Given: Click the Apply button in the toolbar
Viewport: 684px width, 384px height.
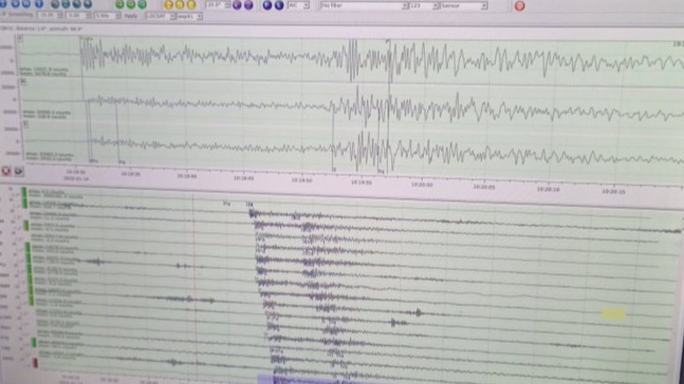Looking at the screenshot, I should (131, 16).
